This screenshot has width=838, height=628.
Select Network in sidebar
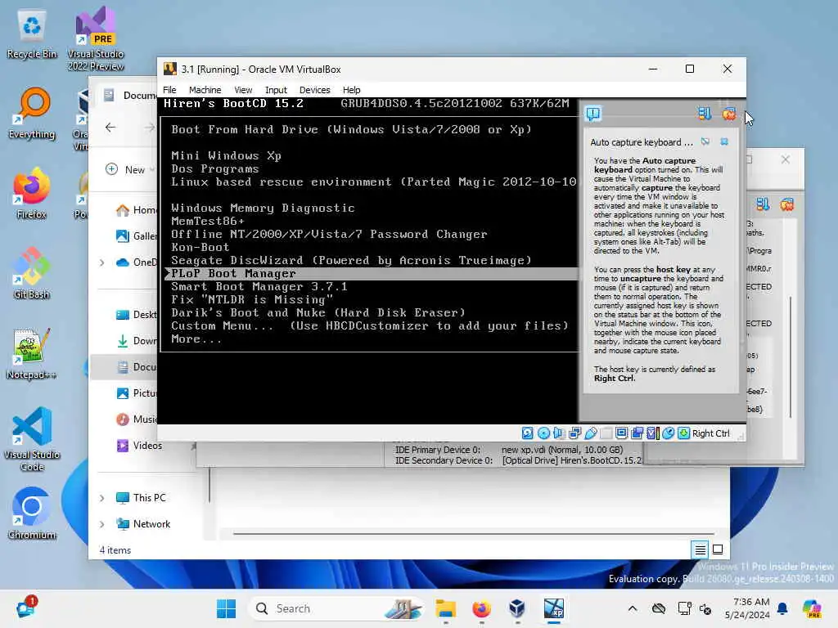143,524
